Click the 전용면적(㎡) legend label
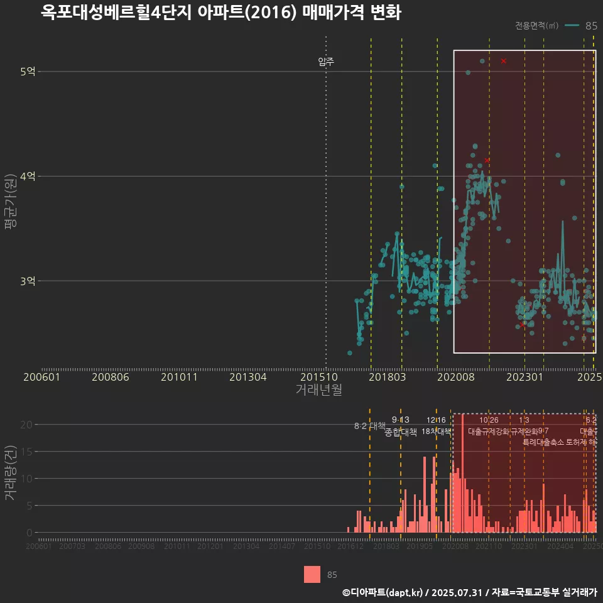Screen dimensions: 603x603 (537, 25)
